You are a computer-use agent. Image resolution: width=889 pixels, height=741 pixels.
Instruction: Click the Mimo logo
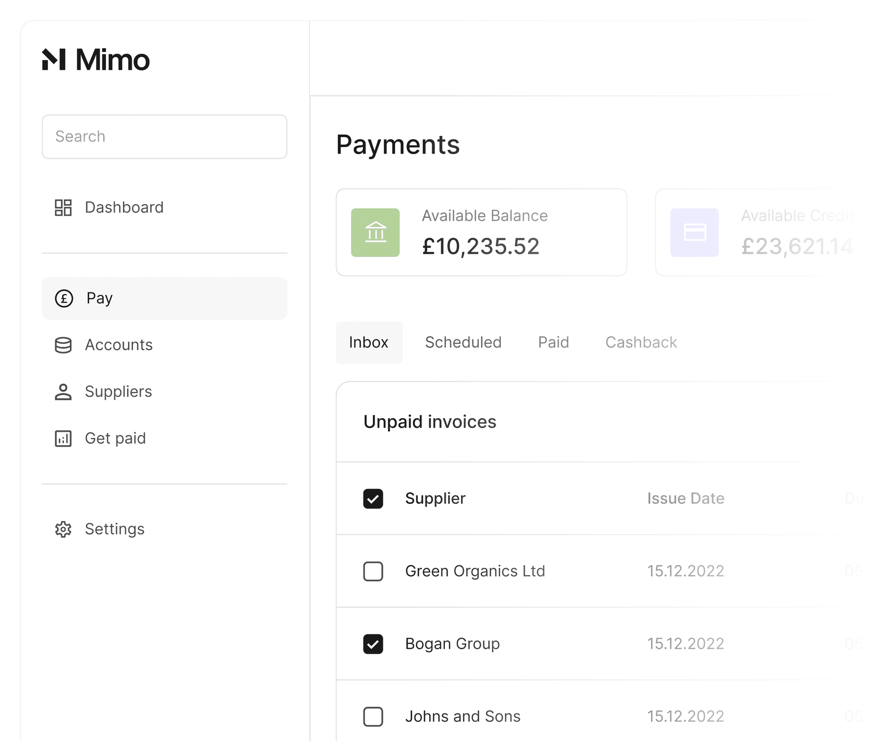[95, 60]
